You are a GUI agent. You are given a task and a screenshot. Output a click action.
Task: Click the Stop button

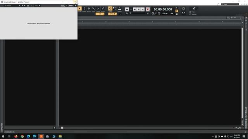[x=139, y=9]
